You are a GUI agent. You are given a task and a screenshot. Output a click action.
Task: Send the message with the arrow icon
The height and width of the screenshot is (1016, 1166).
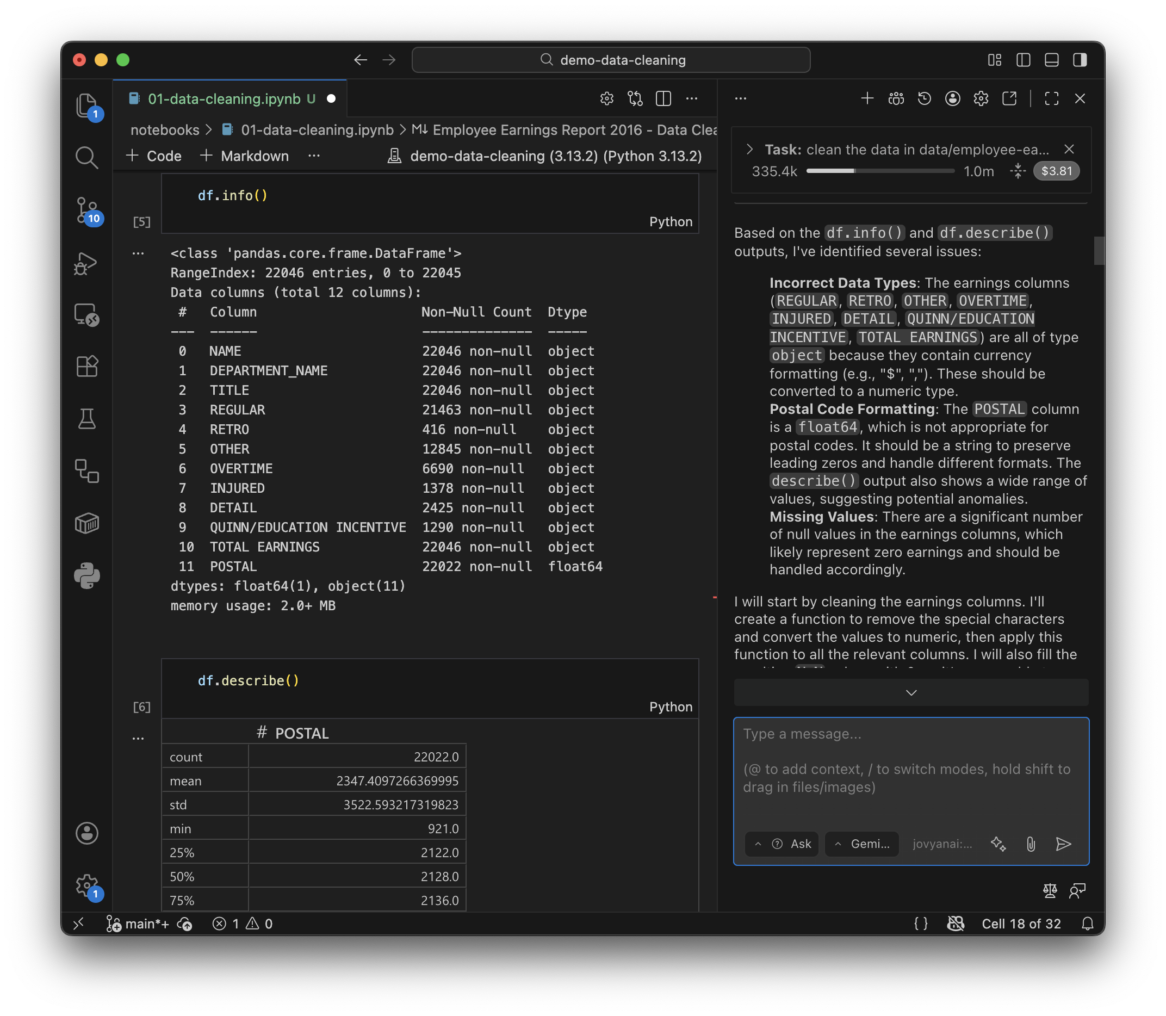(x=1063, y=844)
